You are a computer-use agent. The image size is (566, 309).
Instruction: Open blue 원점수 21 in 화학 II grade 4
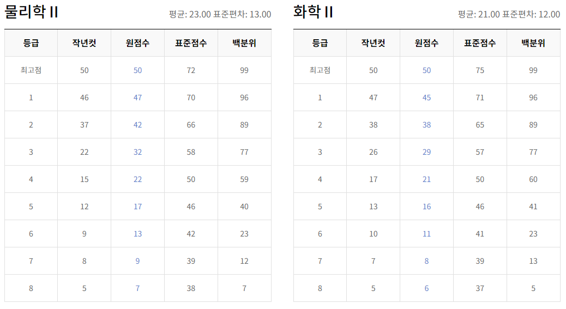click(x=426, y=179)
